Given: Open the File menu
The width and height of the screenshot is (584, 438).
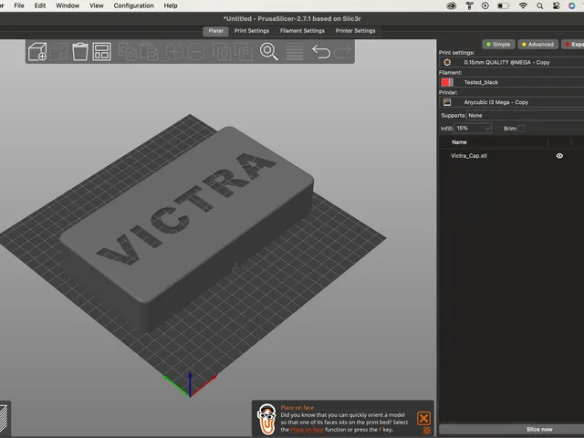Looking at the screenshot, I should tap(19, 5).
